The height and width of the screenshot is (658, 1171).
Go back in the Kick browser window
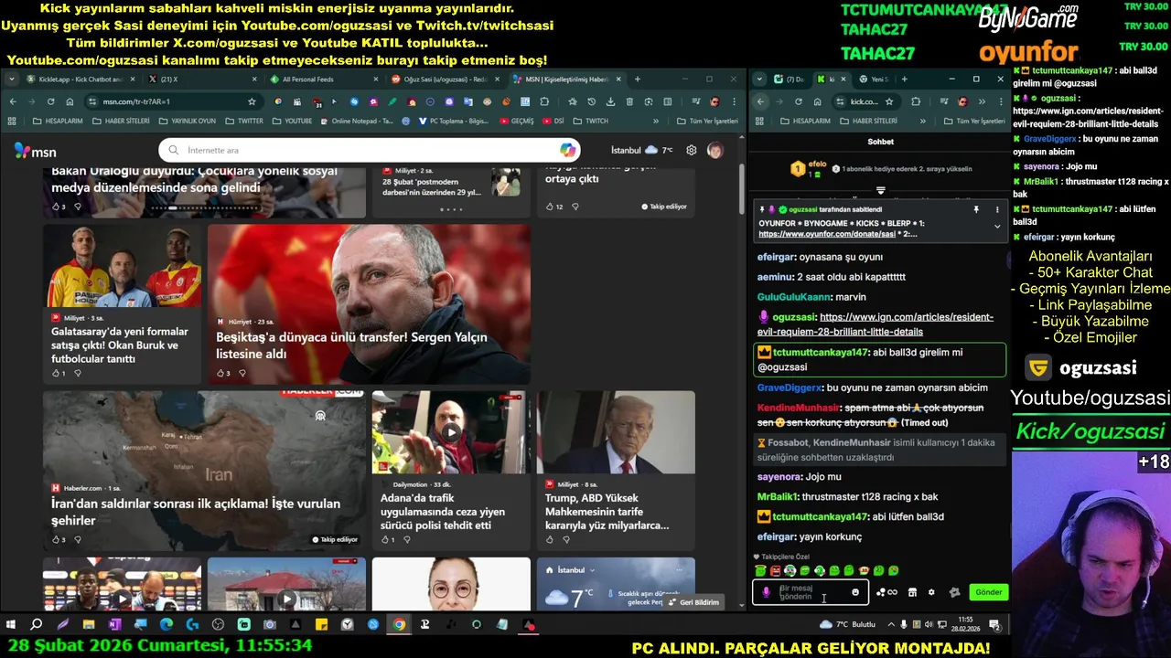(x=760, y=101)
